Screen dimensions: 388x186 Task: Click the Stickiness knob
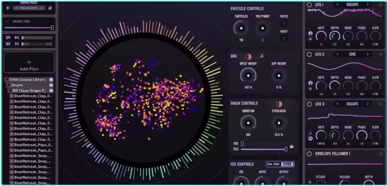(278, 123)
